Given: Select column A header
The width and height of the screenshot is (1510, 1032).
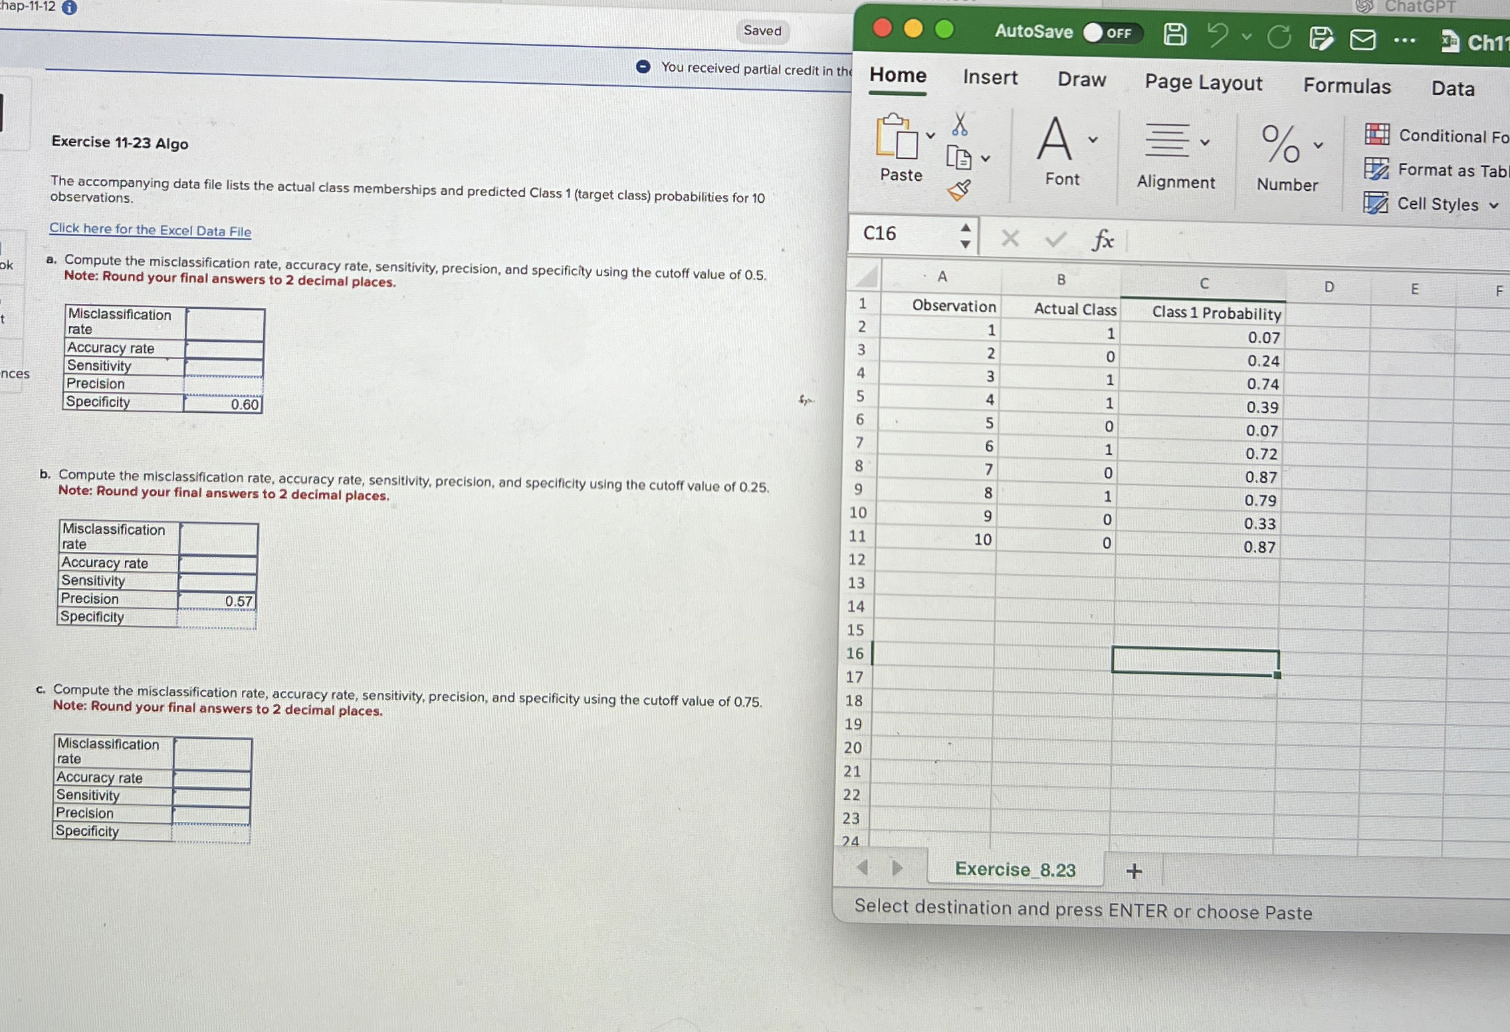Looking at the screenshot, I should (x=942, y=277).
